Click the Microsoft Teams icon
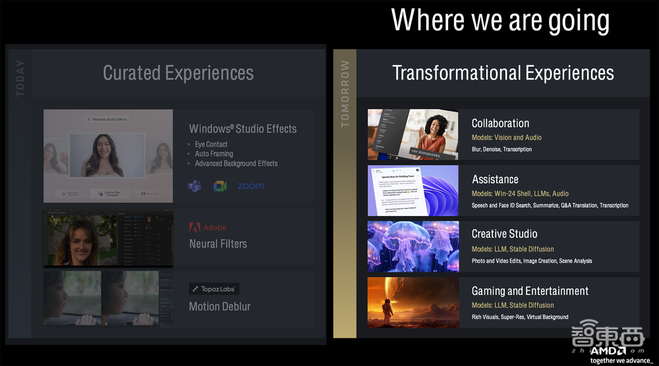The image size is (659, 366). pyautogui.click(x=194, y=186)
